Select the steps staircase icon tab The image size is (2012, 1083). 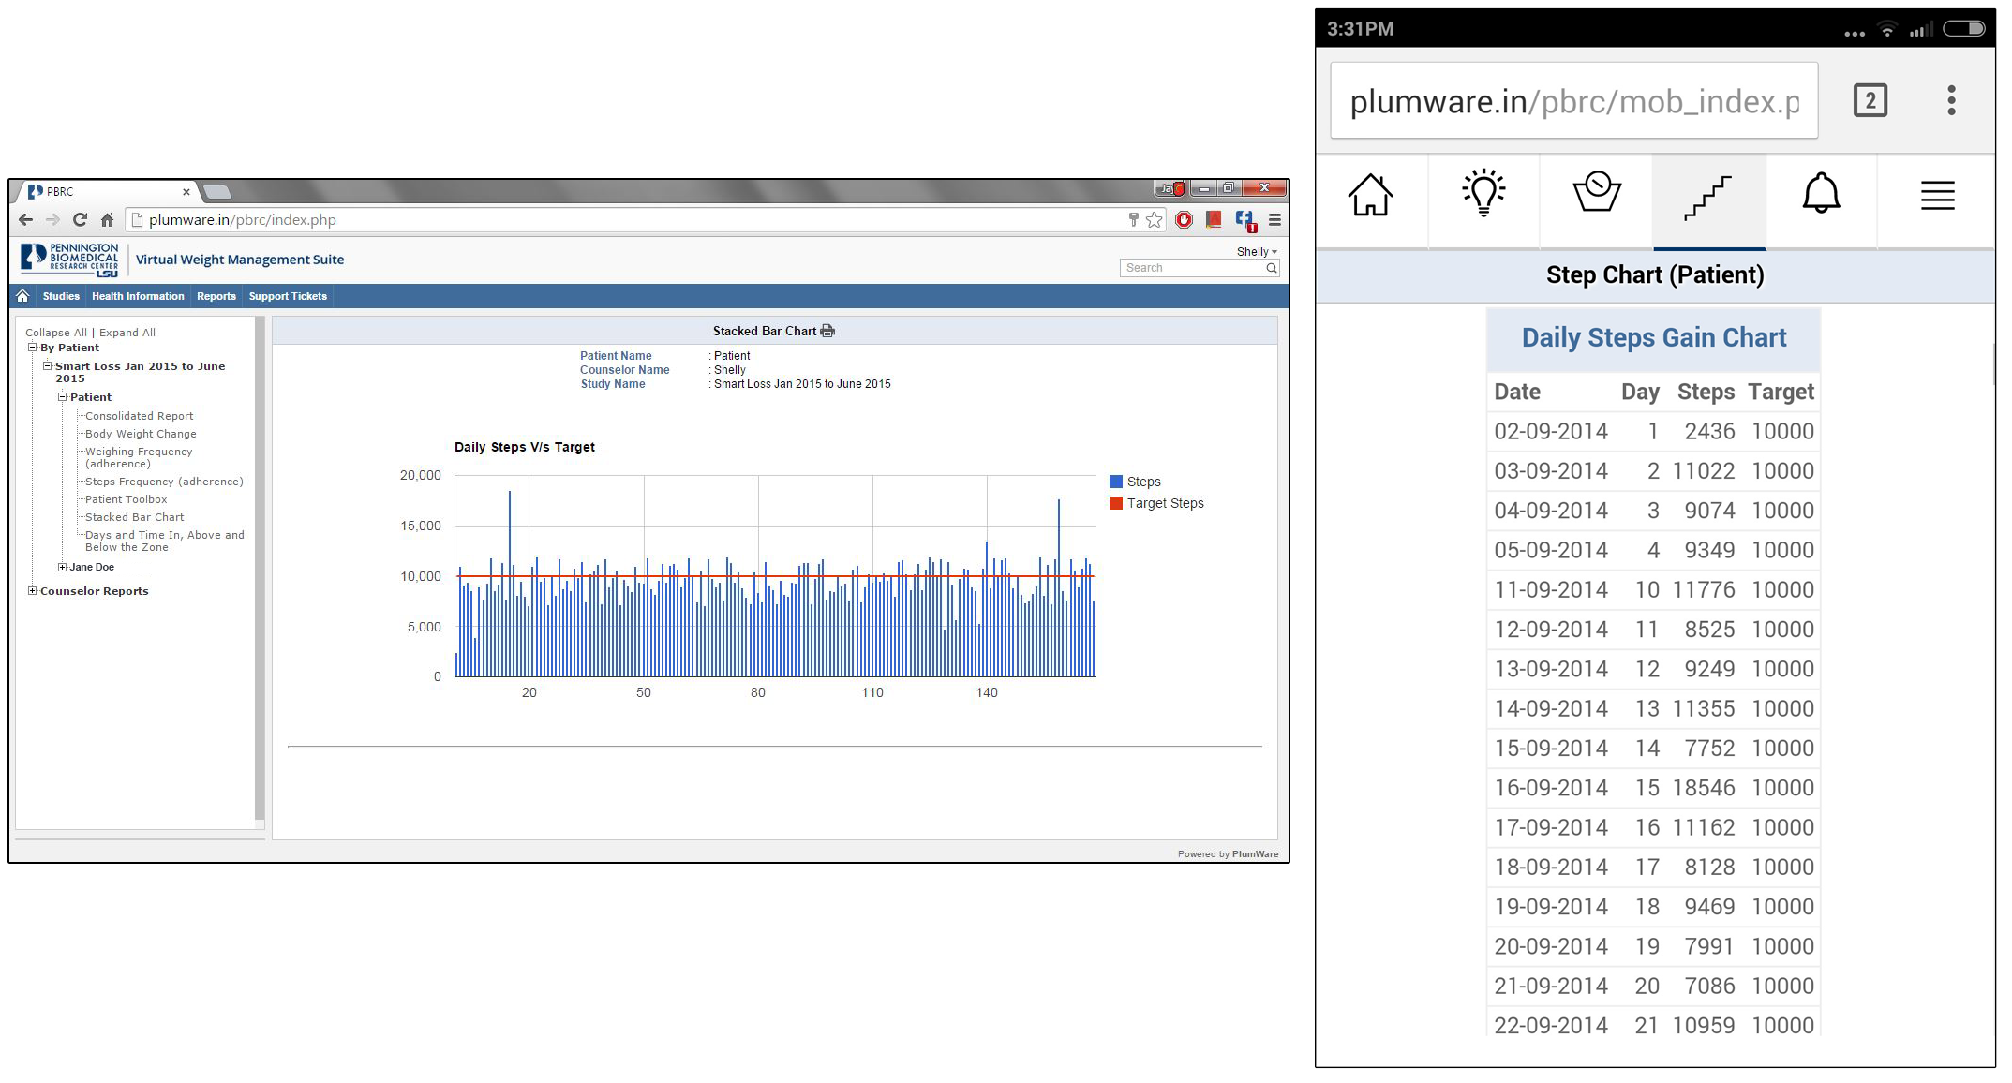pyautogui.click(x=1708, y=198)
